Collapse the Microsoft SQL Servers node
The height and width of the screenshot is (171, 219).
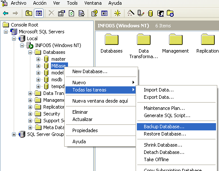(x=6, y=32)
